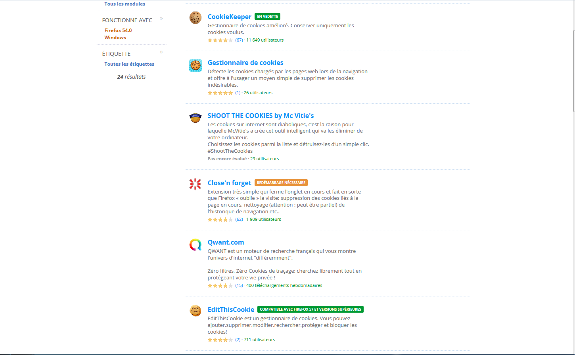Click the EditThisCookie cookie icon
Viewport: 575px width, 355px height.
195,311
